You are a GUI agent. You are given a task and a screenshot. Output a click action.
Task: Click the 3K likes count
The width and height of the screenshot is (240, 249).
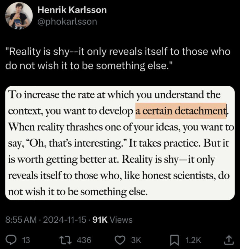pyautogui.click(x=136, y=240)
